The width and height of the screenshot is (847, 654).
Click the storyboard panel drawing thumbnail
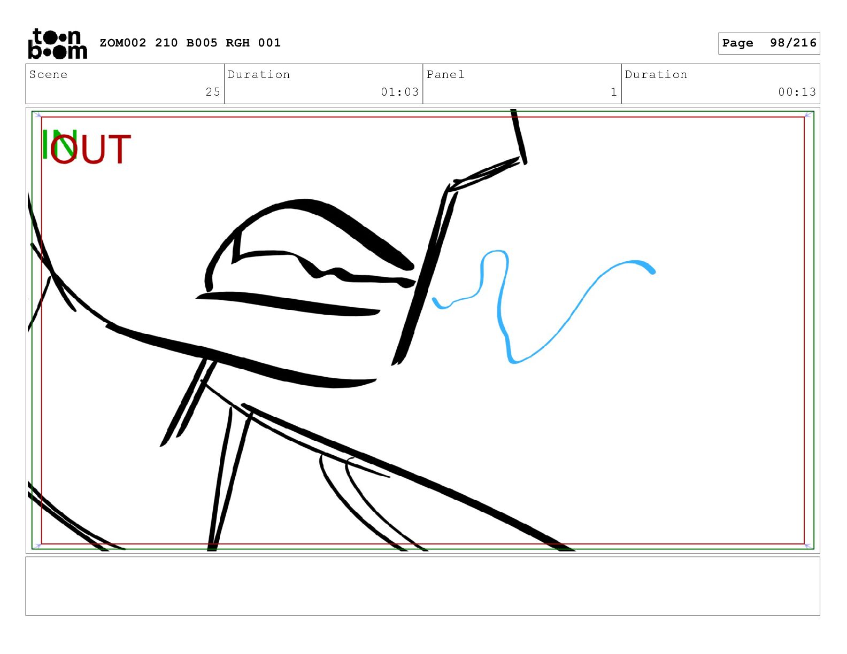[x=422, y=330]
